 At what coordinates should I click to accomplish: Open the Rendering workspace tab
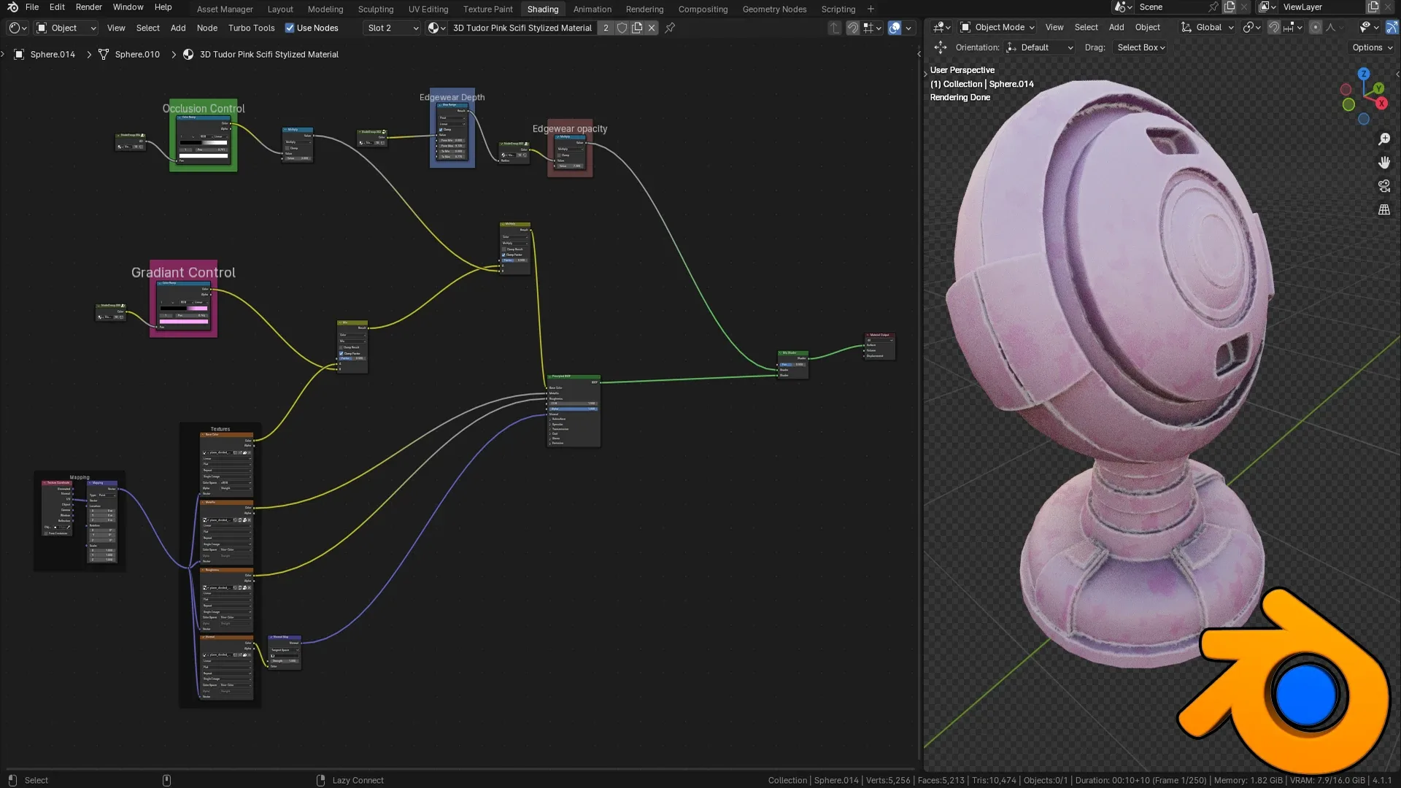(644, 9)
